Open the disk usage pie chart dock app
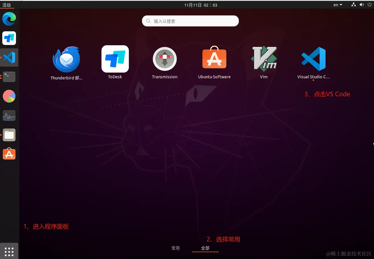Screen dimensions: 374x259 click(x=9, y=96)
